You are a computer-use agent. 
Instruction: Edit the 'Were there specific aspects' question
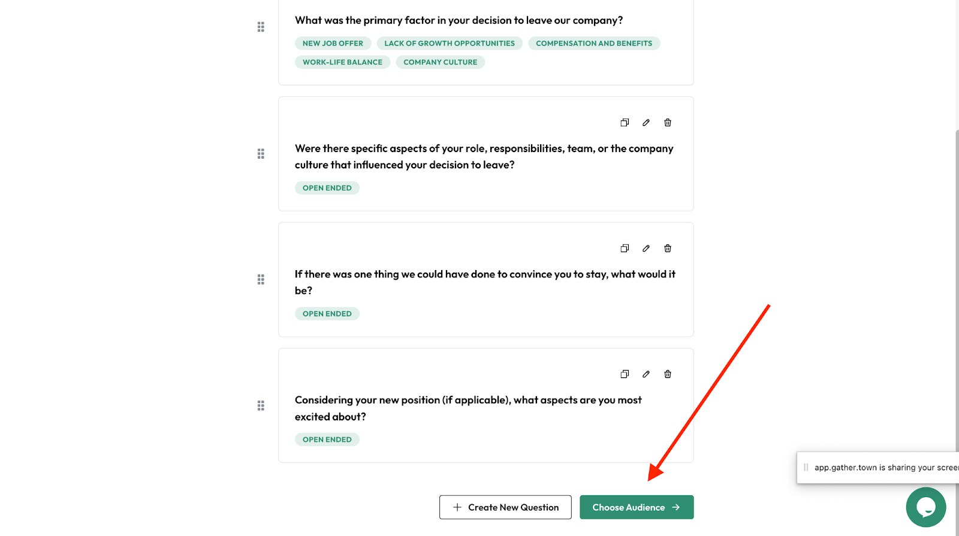tap(646, 122)
